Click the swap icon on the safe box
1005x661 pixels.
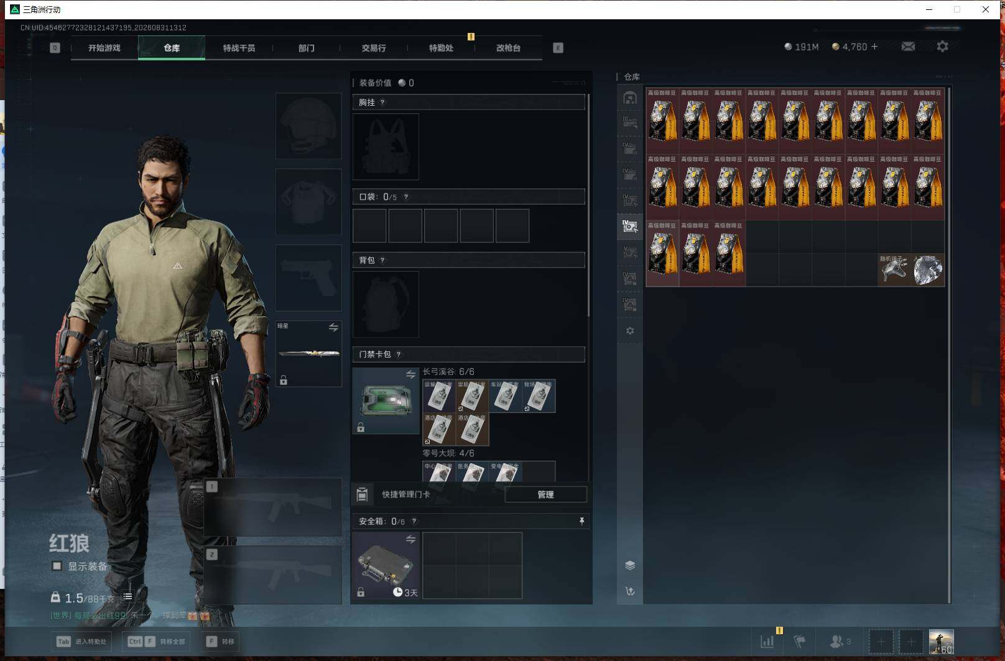(x=410, y=539)
